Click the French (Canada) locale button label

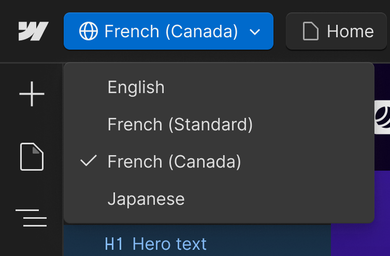[171, 32]
